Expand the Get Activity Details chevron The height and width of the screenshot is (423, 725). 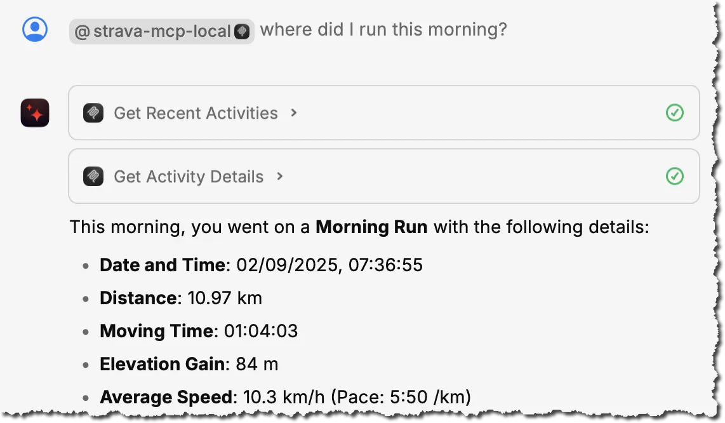coord(280,176)
